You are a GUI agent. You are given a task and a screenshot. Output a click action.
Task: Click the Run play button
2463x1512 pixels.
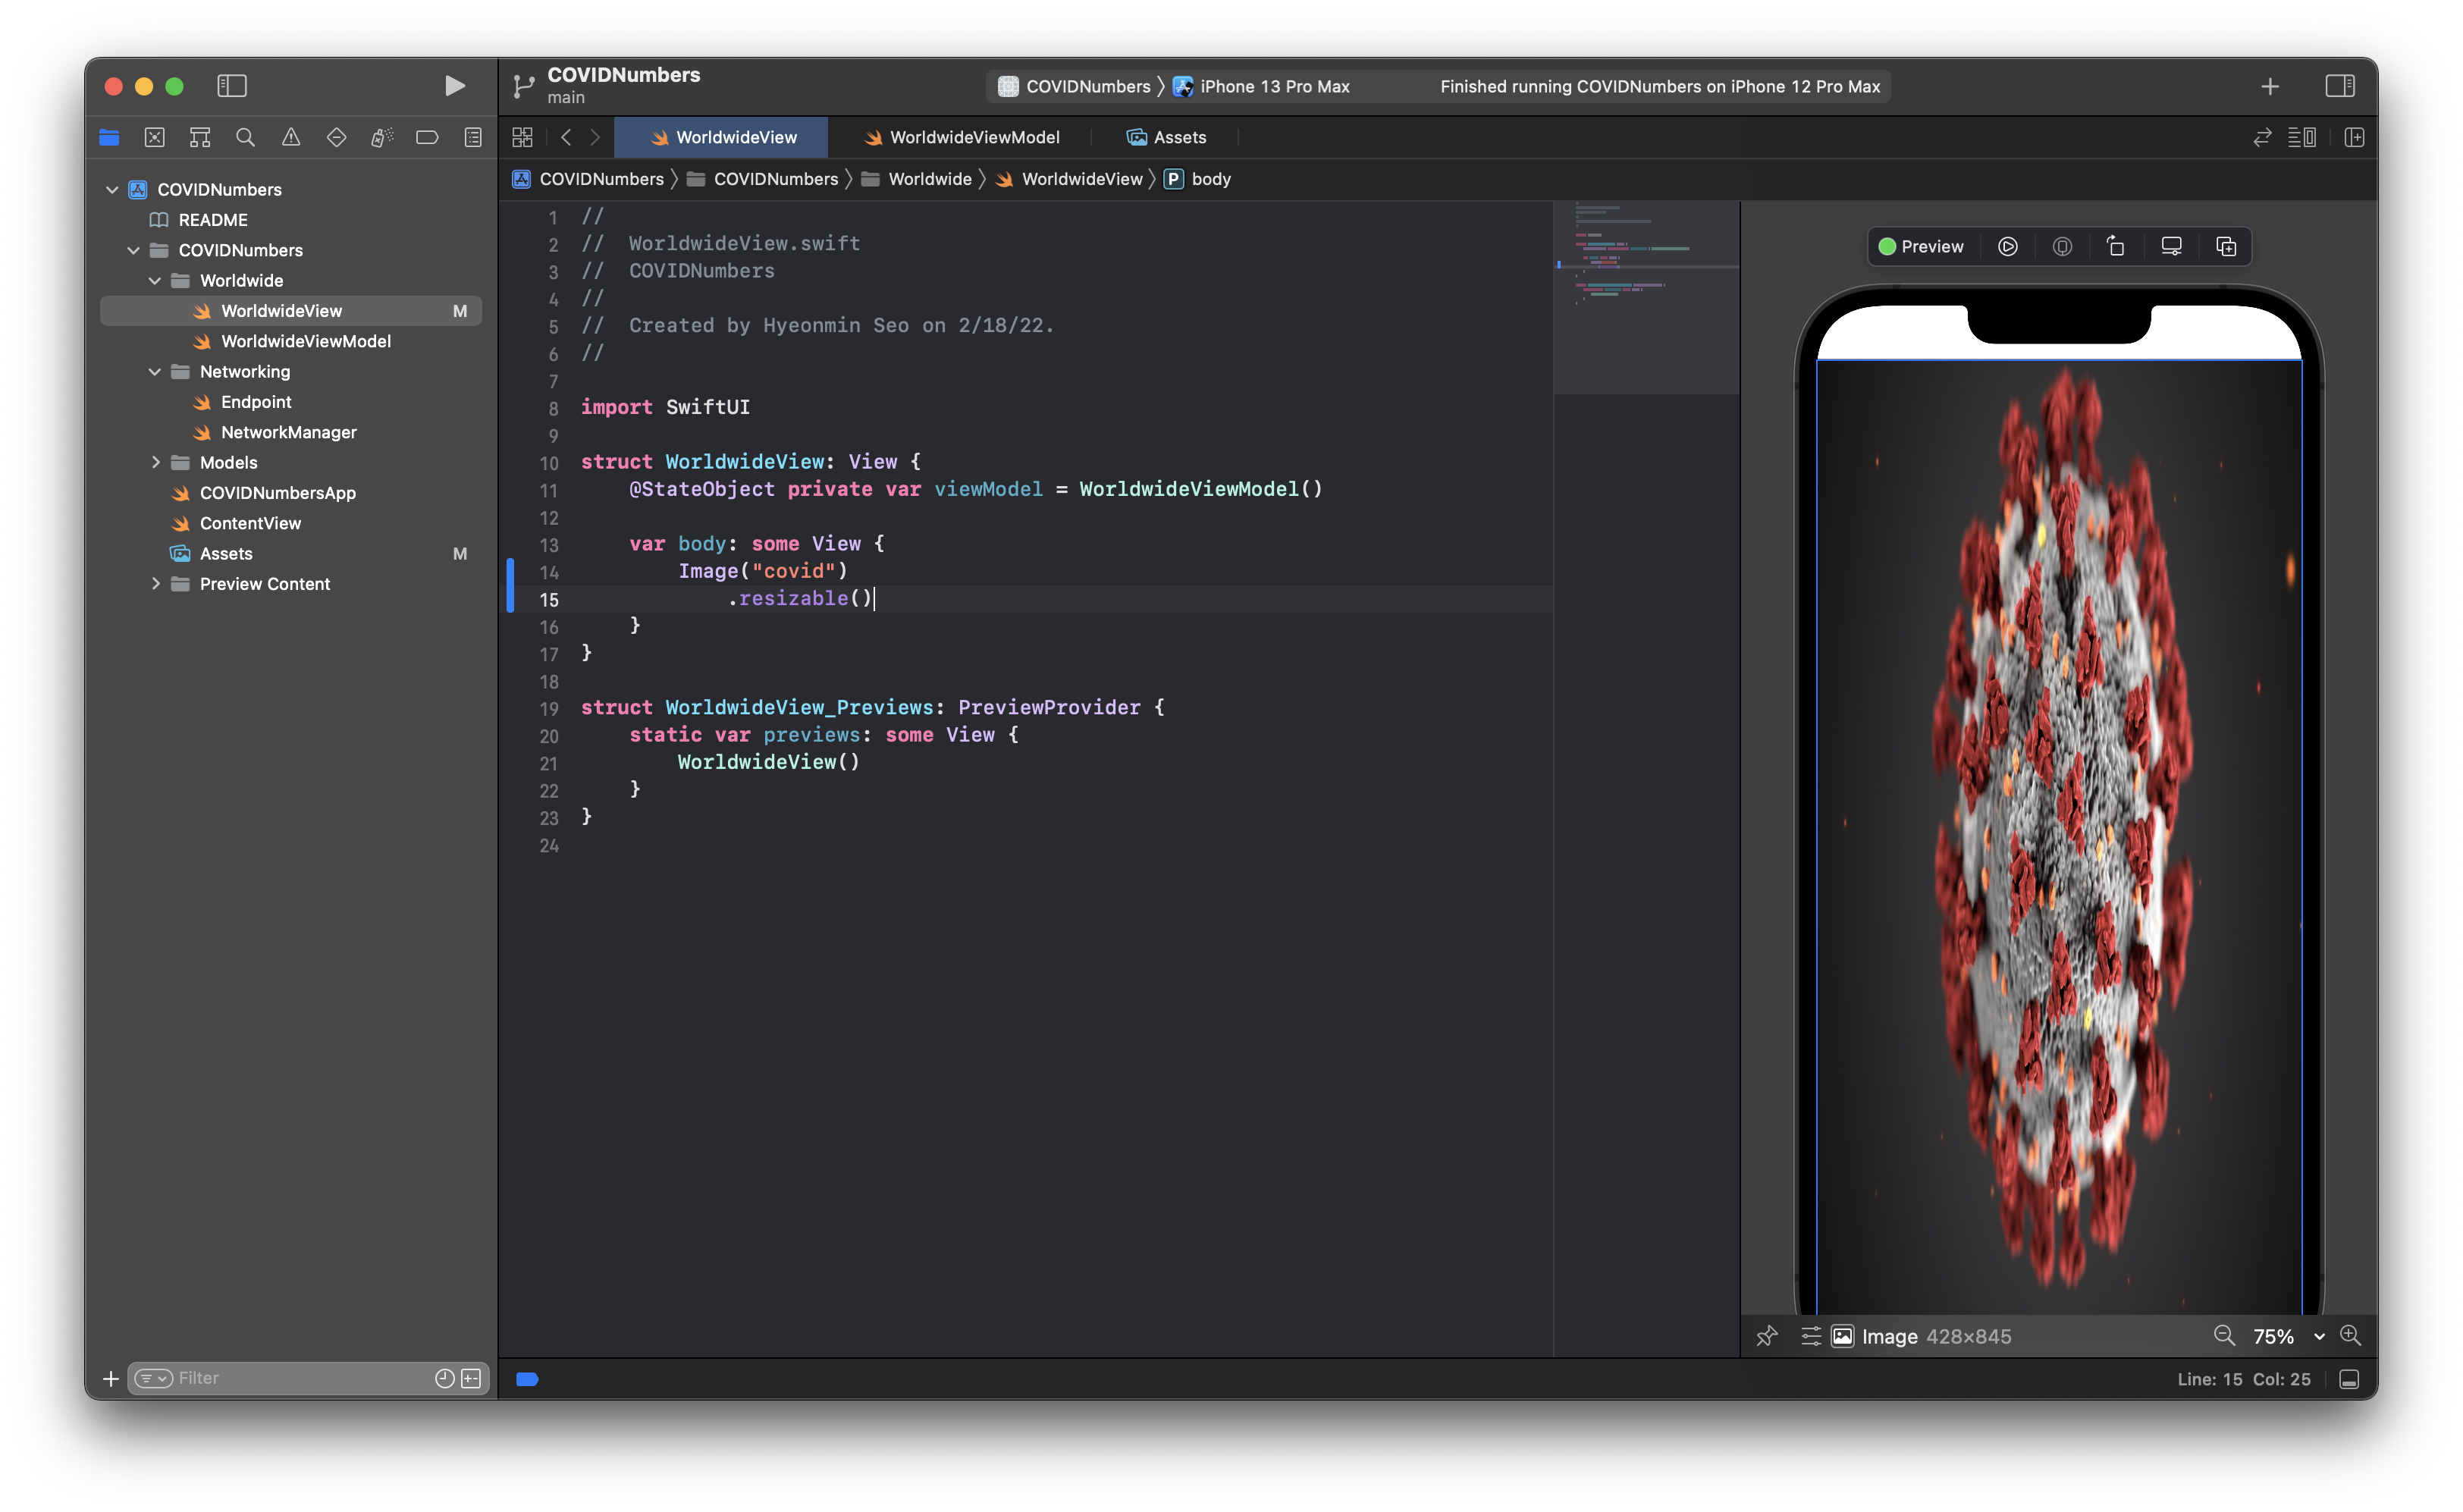coord(454,86)
